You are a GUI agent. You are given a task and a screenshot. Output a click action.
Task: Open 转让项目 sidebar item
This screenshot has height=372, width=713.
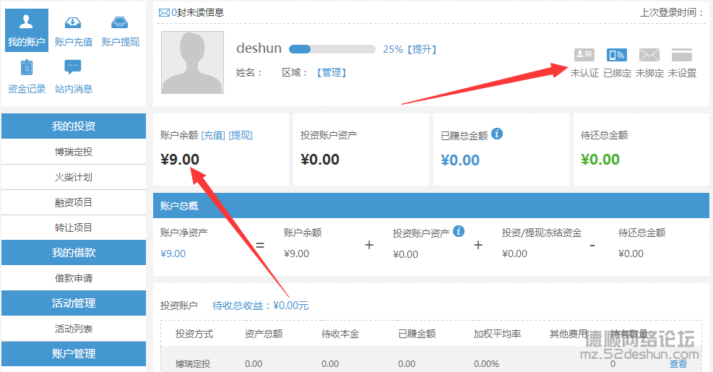point(74,228)
